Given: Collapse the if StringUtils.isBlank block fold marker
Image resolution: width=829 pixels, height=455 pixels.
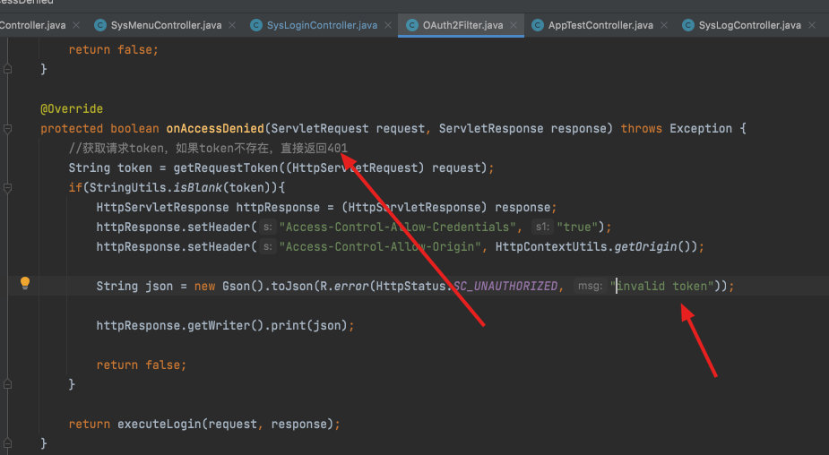Looking at the screenshot, I should pyautogui.click(x=7, y=187).
